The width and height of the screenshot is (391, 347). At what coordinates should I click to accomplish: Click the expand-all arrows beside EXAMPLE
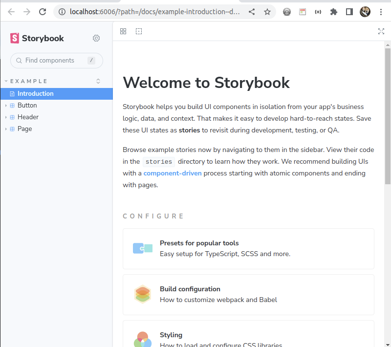point(98,81)
